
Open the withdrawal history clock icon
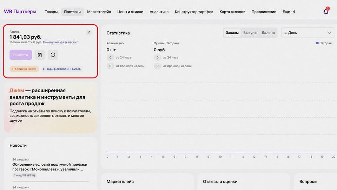pos(53,55)
